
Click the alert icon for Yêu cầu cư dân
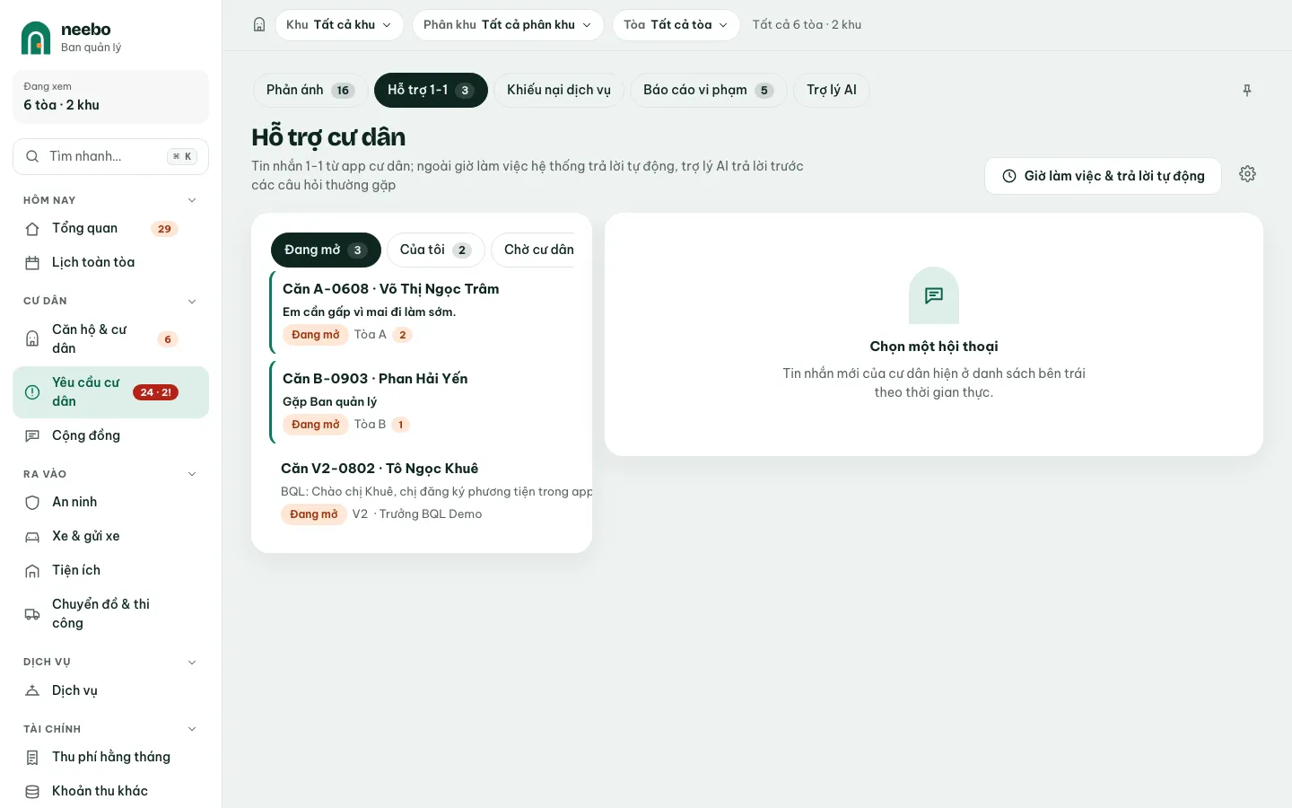click(x=32, y=392)
